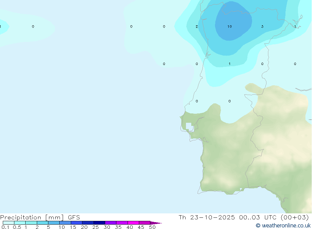Open the weatheronline.co.uk copyright link
The image size is (312, 229).
283,226
